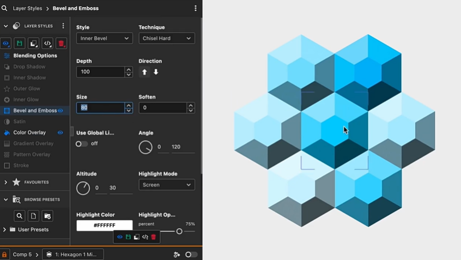Decrease Depth with the down stepper
The image size is (461, 260).
pyautogui.click(x=129, y=75)
